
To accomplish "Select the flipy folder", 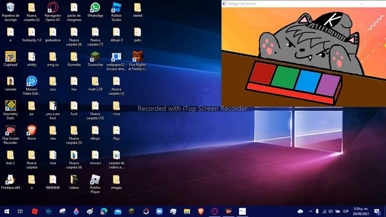I will coord(116,133).
